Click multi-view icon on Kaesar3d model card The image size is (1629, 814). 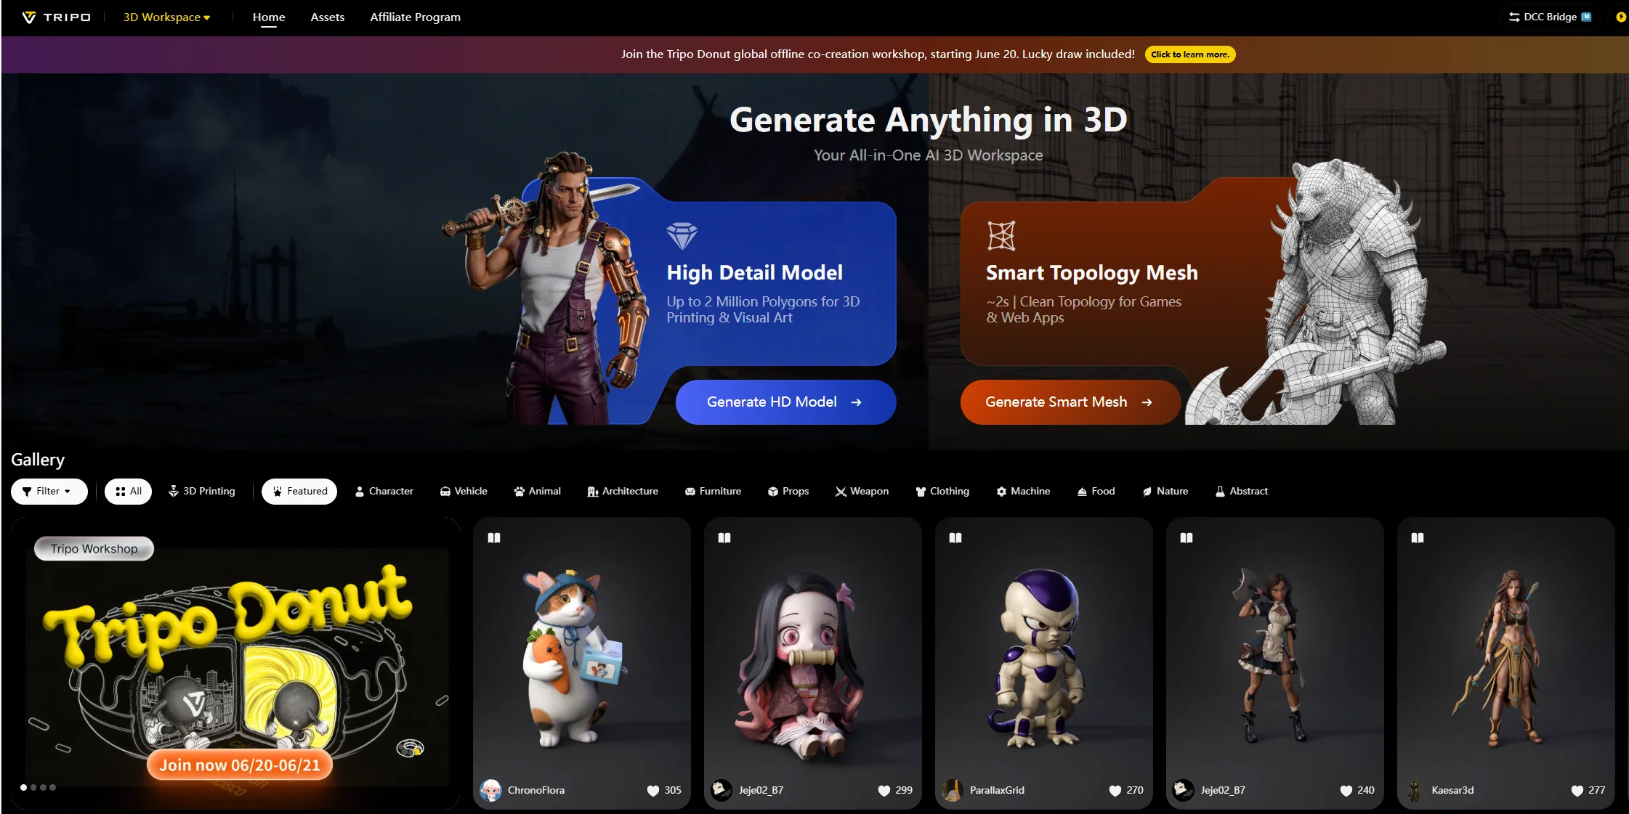click(x=1418, y=538)
